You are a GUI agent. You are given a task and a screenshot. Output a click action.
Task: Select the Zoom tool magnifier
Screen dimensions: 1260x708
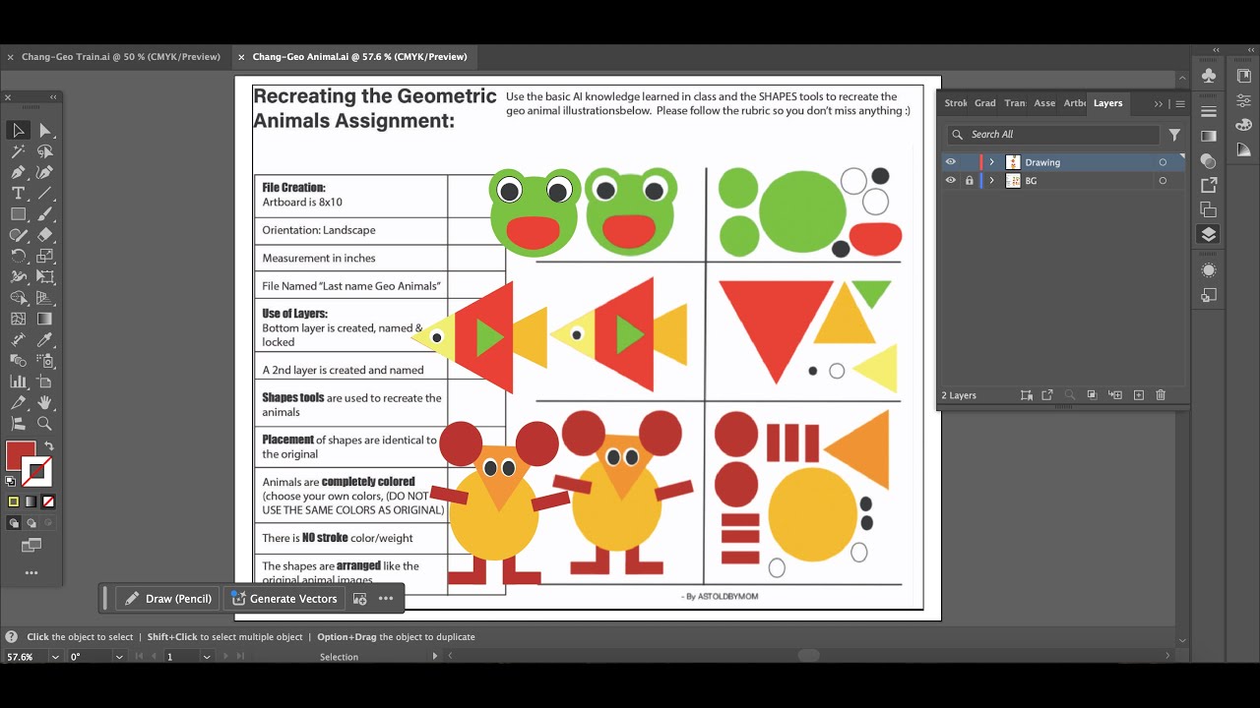(x=44, y=424)
